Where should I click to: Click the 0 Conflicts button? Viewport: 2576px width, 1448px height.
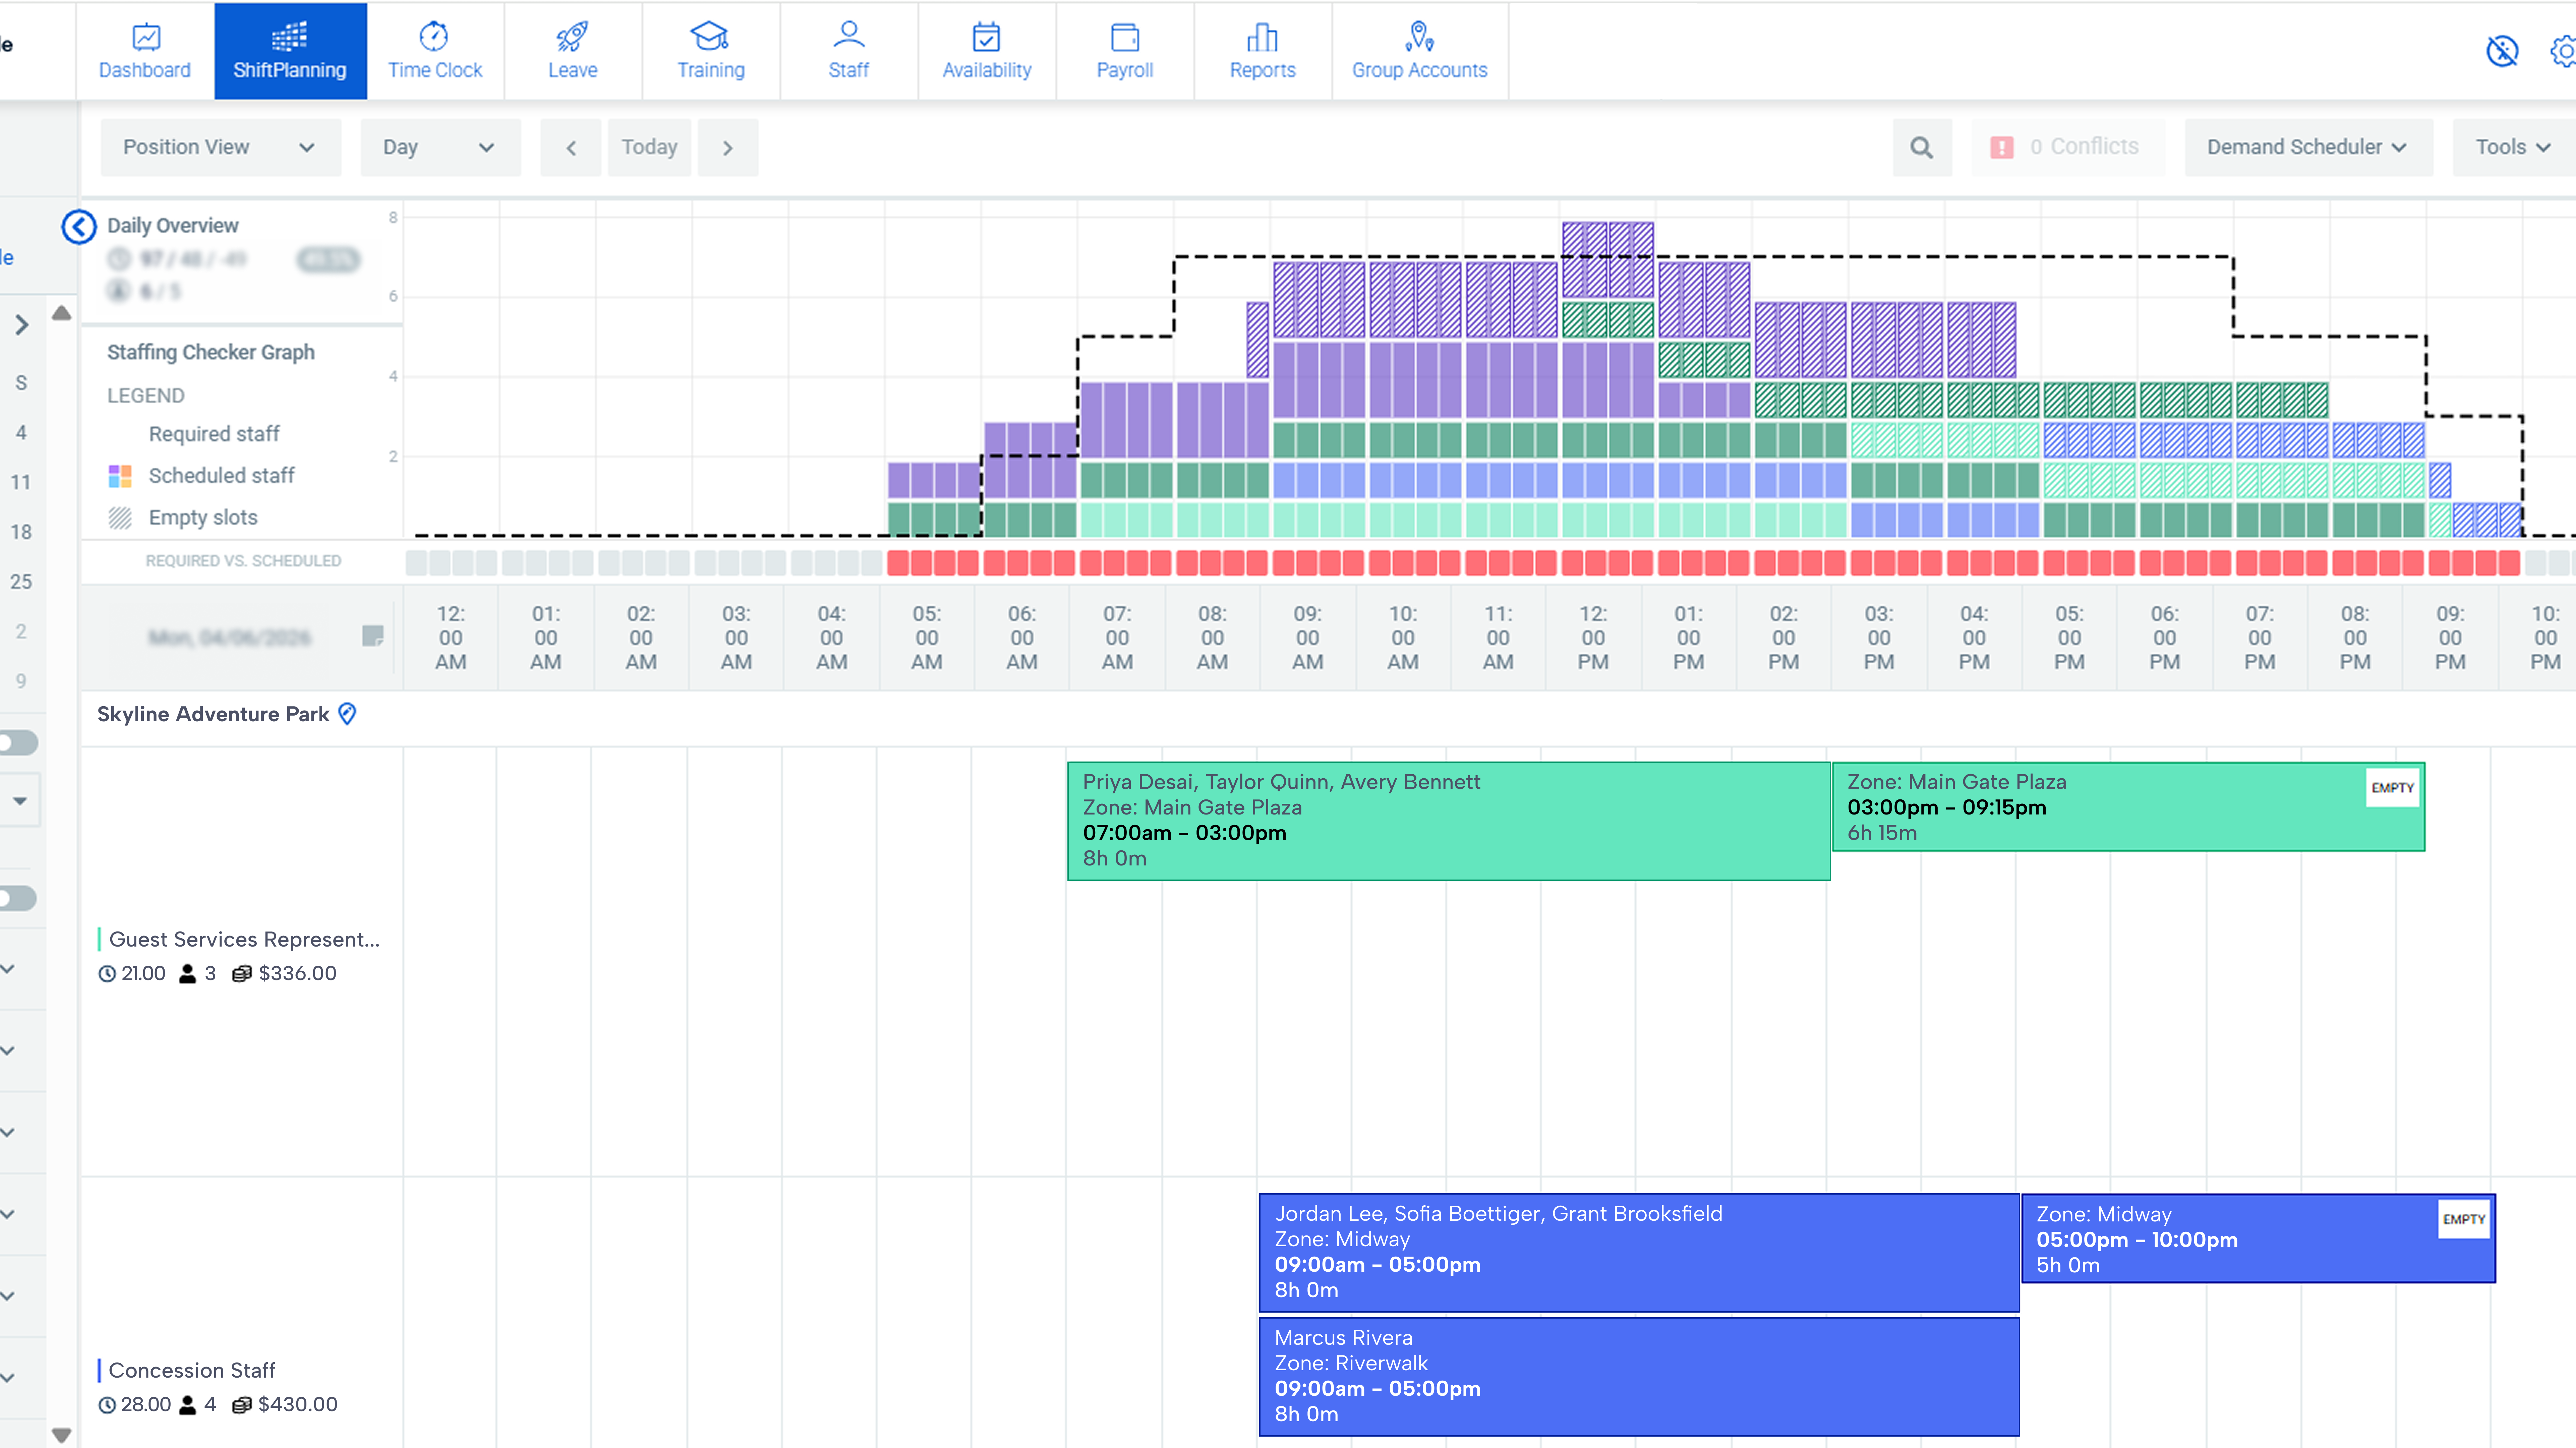[x=2068, y=147]
